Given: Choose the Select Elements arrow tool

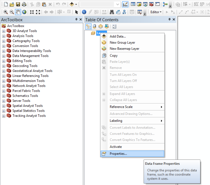Looking at the screenshot, I should [x=76, y=12].
